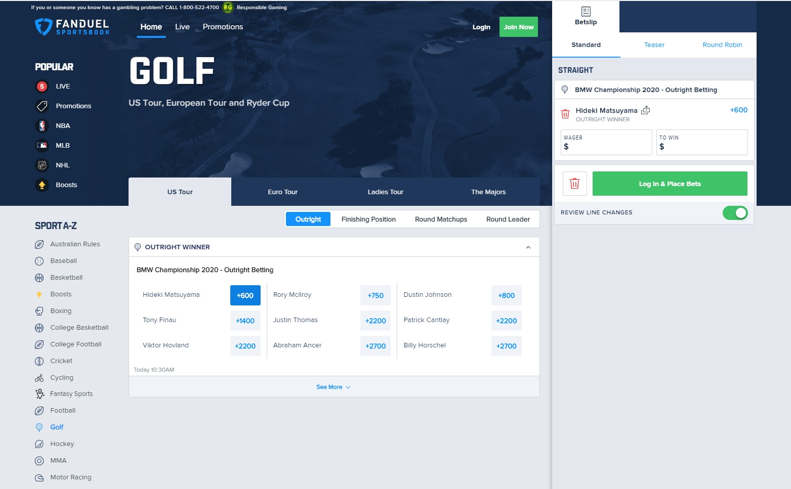Click the Cycling bike icon

(x=39, y=378)
